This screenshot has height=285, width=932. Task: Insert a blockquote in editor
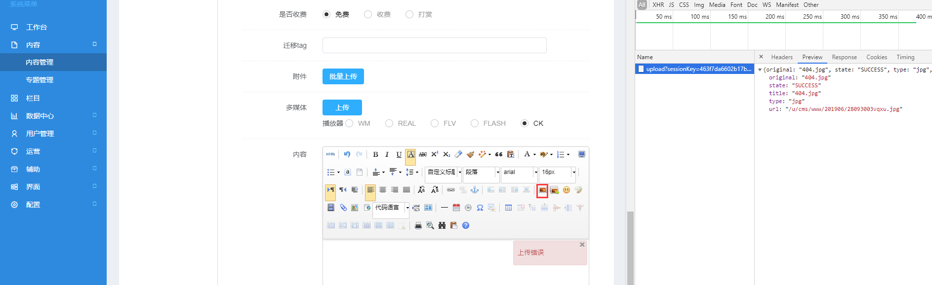[499, 154]
